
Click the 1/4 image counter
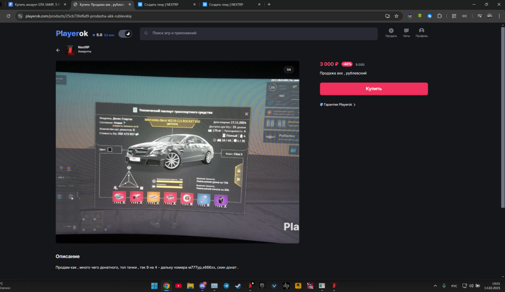pyautogui.click(x=289, y=70)
